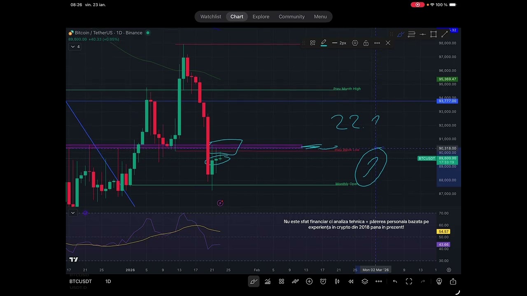Select the brush drawing tool in bottom toolbar
Image resolution: width=527 pixels, height=296 pixels.
point(254,282)
